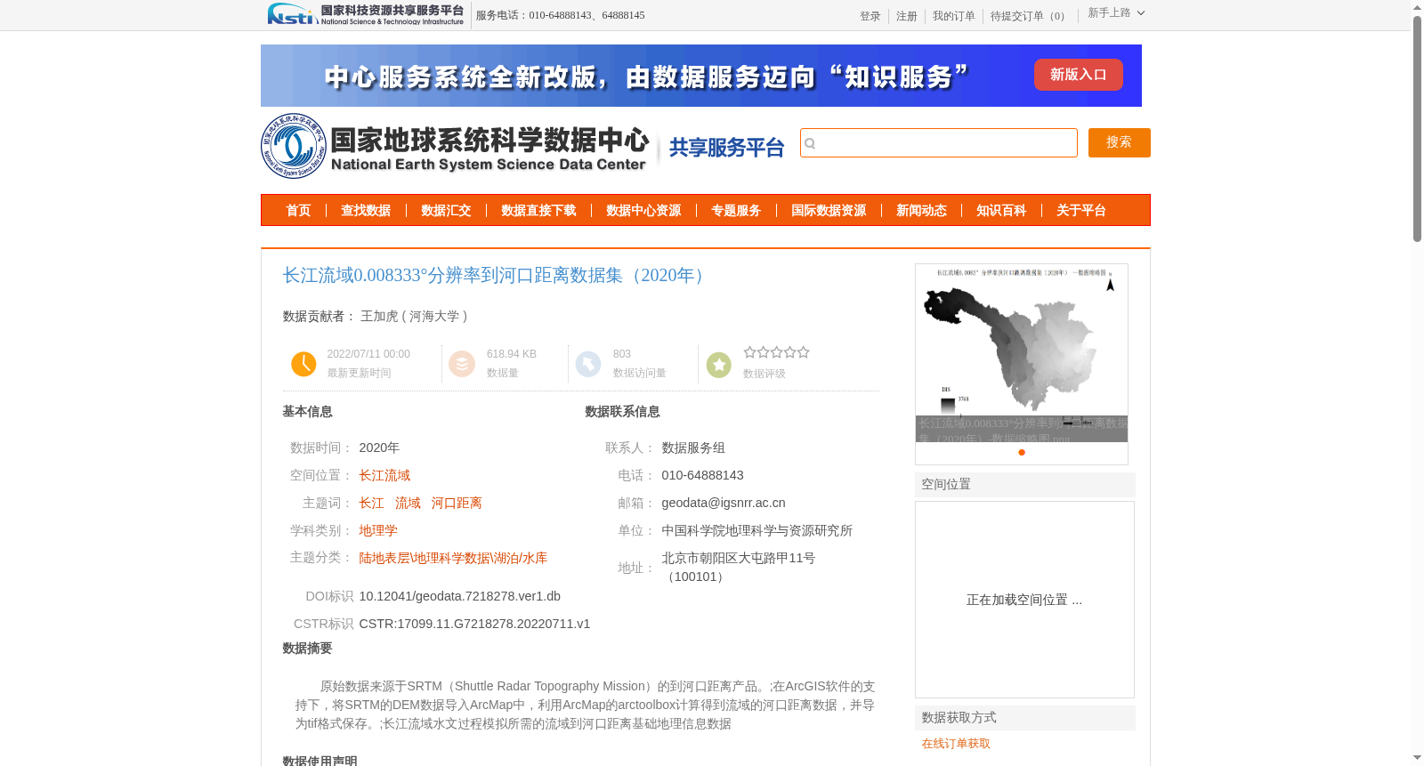This screenshot has width=1424, height=766.
Task: Click the 流域 keyword link
Action: tap(408, 504)
